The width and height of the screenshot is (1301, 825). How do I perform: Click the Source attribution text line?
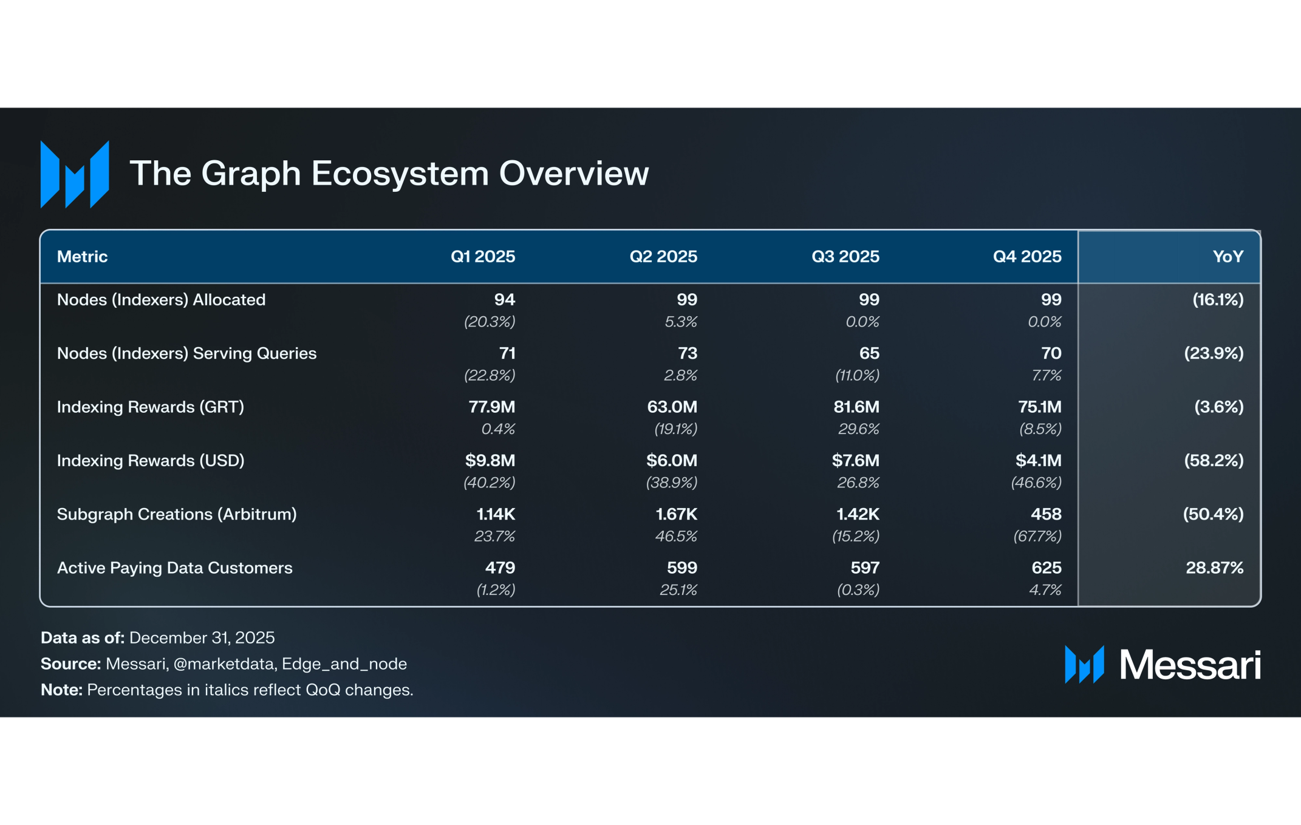(224, 664)
